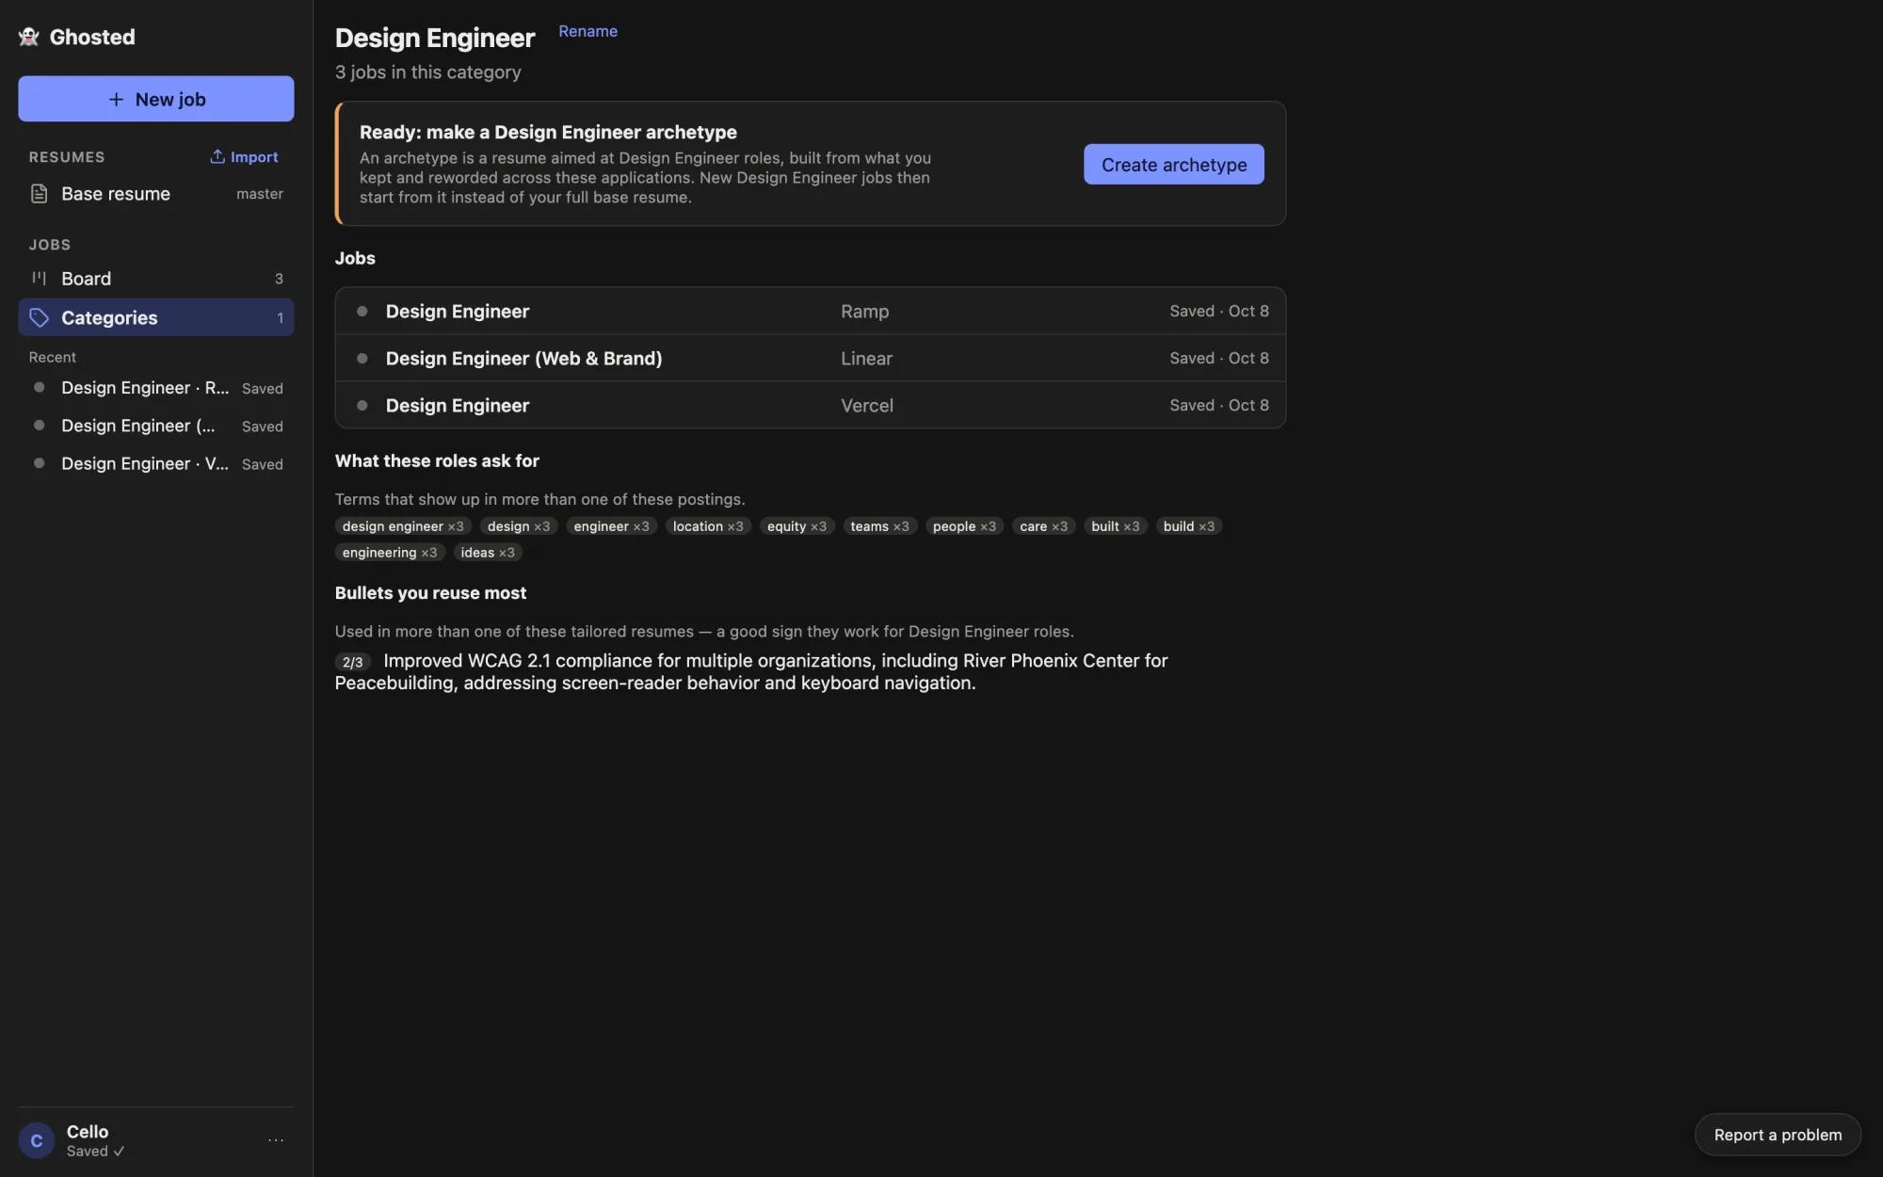Click the 2/3 reuse badge
The image size is (1883, 1177).
tap(353, 662)
